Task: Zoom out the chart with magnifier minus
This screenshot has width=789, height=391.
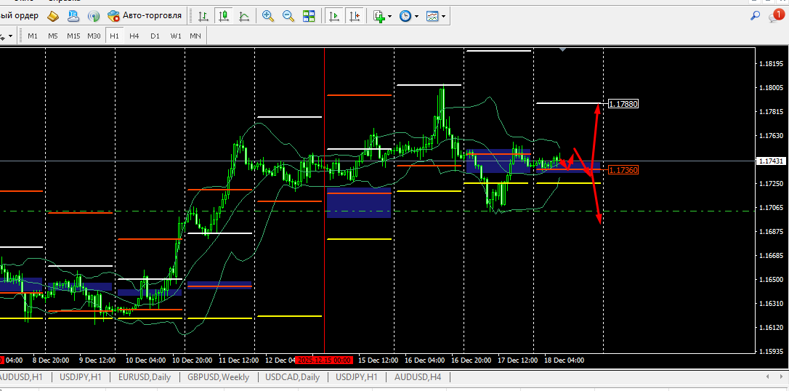Action: coord(288,16)
